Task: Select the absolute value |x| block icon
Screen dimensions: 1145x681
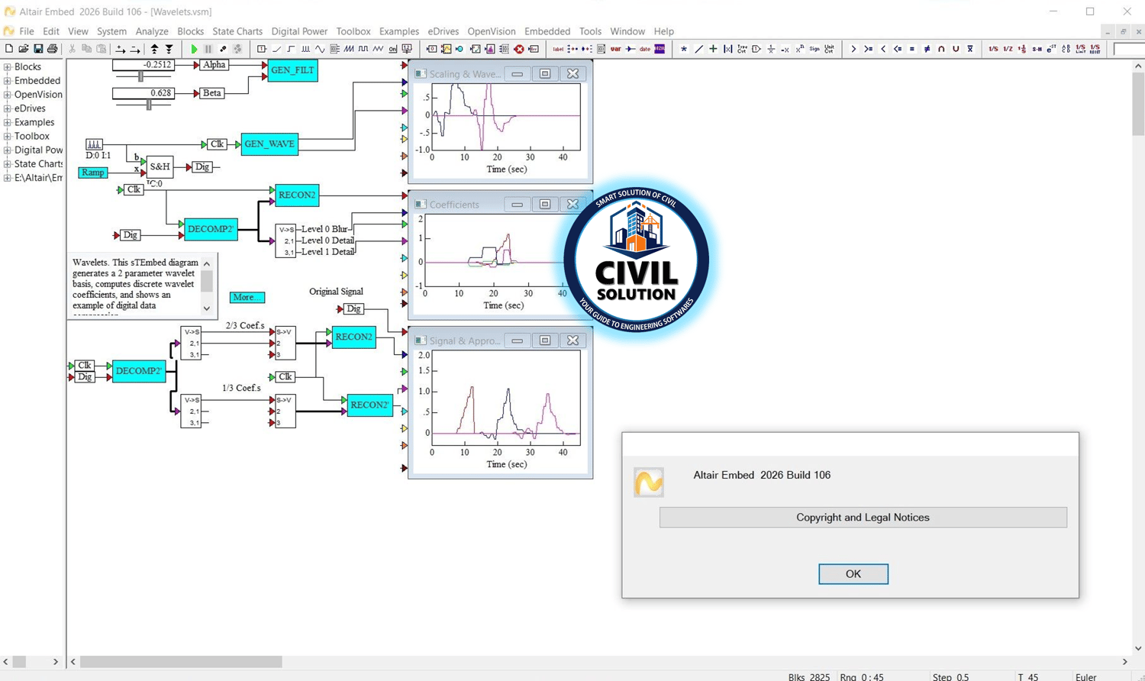Action: 727,49
